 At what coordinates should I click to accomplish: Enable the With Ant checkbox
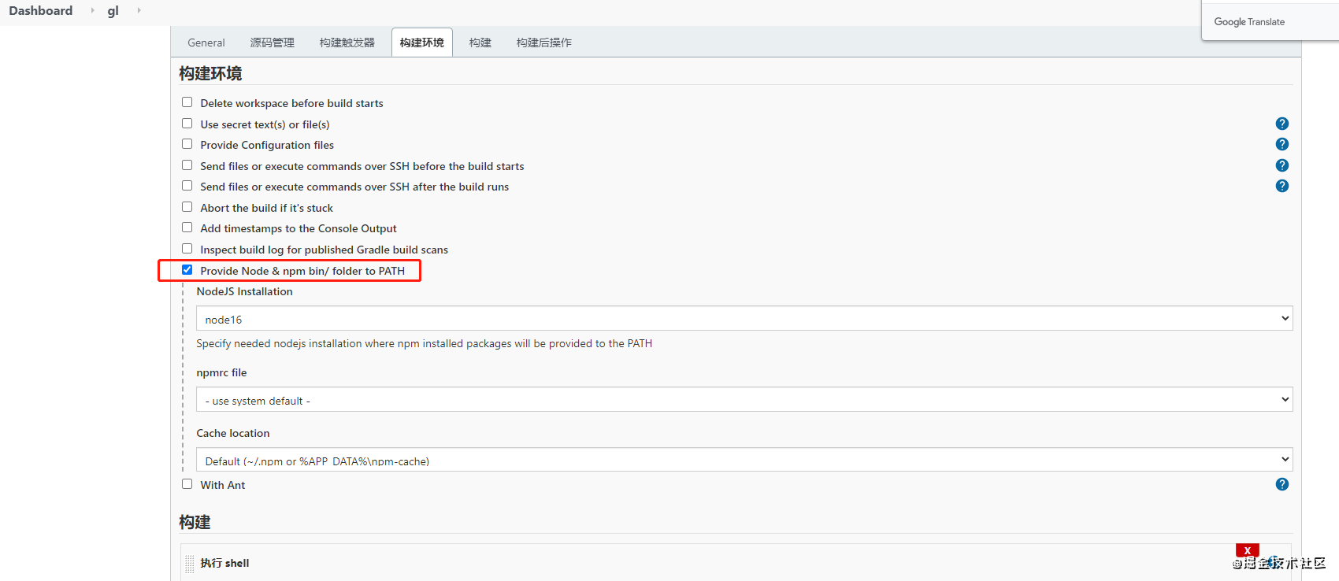click(x=187, y=484)
